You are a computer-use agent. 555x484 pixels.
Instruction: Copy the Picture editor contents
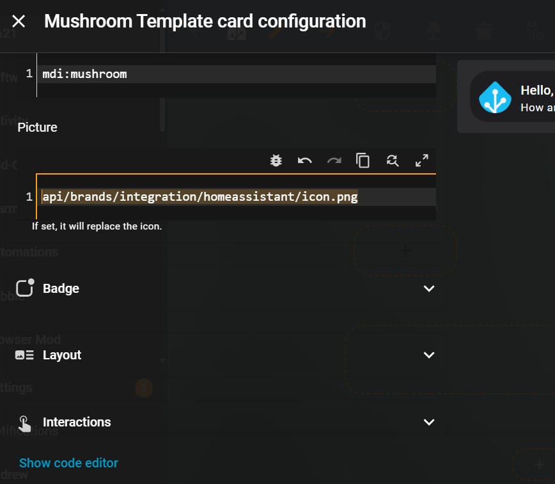coord(363,160)
